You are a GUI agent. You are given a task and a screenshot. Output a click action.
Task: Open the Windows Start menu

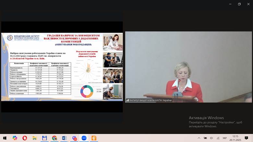click(x=5, y=138)
